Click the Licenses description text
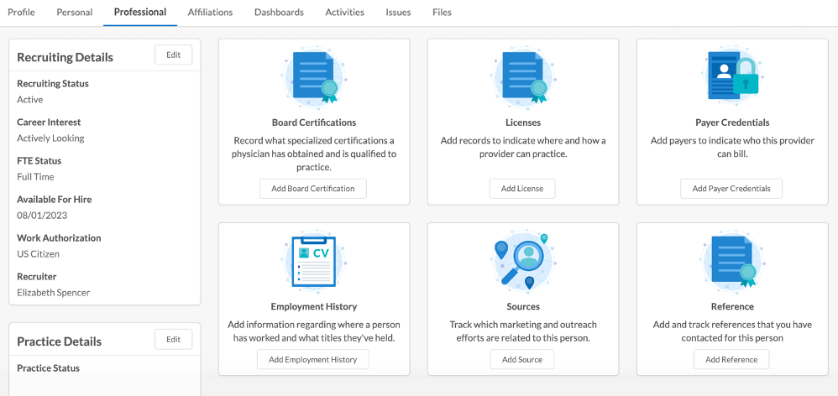 click(x=522, y=148)
